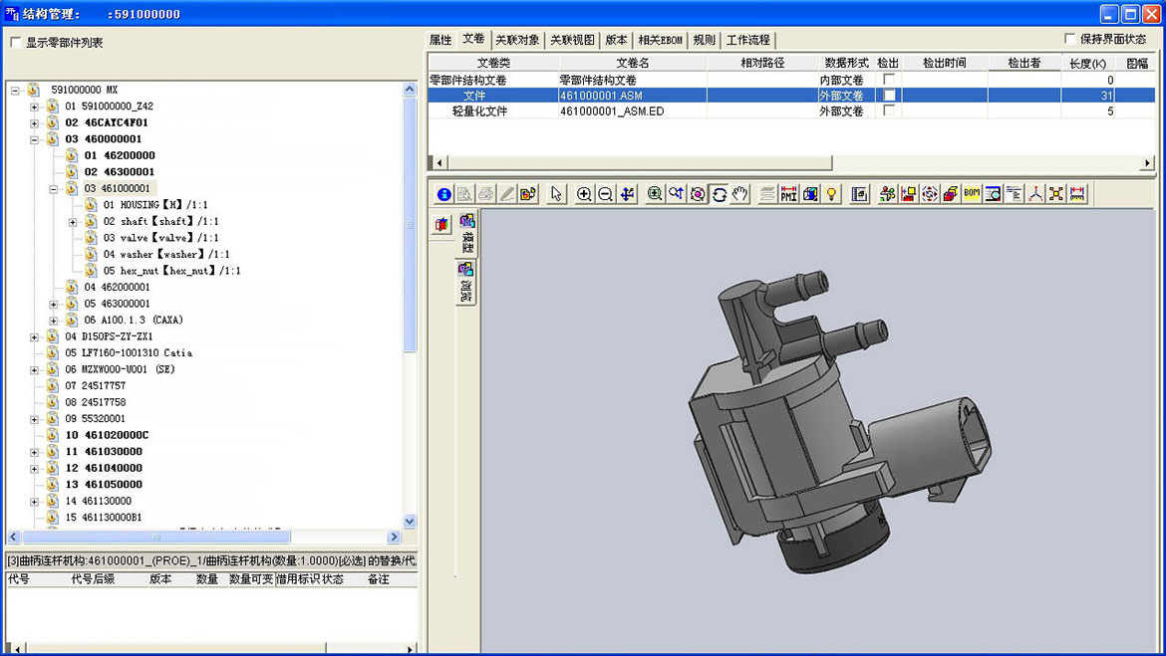Expand the 06 A100.1.3 (CAXA) node
Screen dimensions: 1166x656
click(x=54, y=321)
